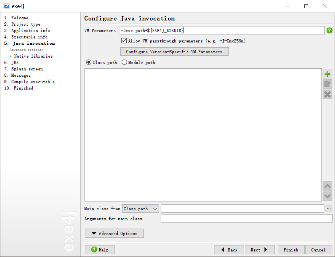The image size is (335, 257).
Task: Maximize the exe4j window
Action: [x=306, y=6]
